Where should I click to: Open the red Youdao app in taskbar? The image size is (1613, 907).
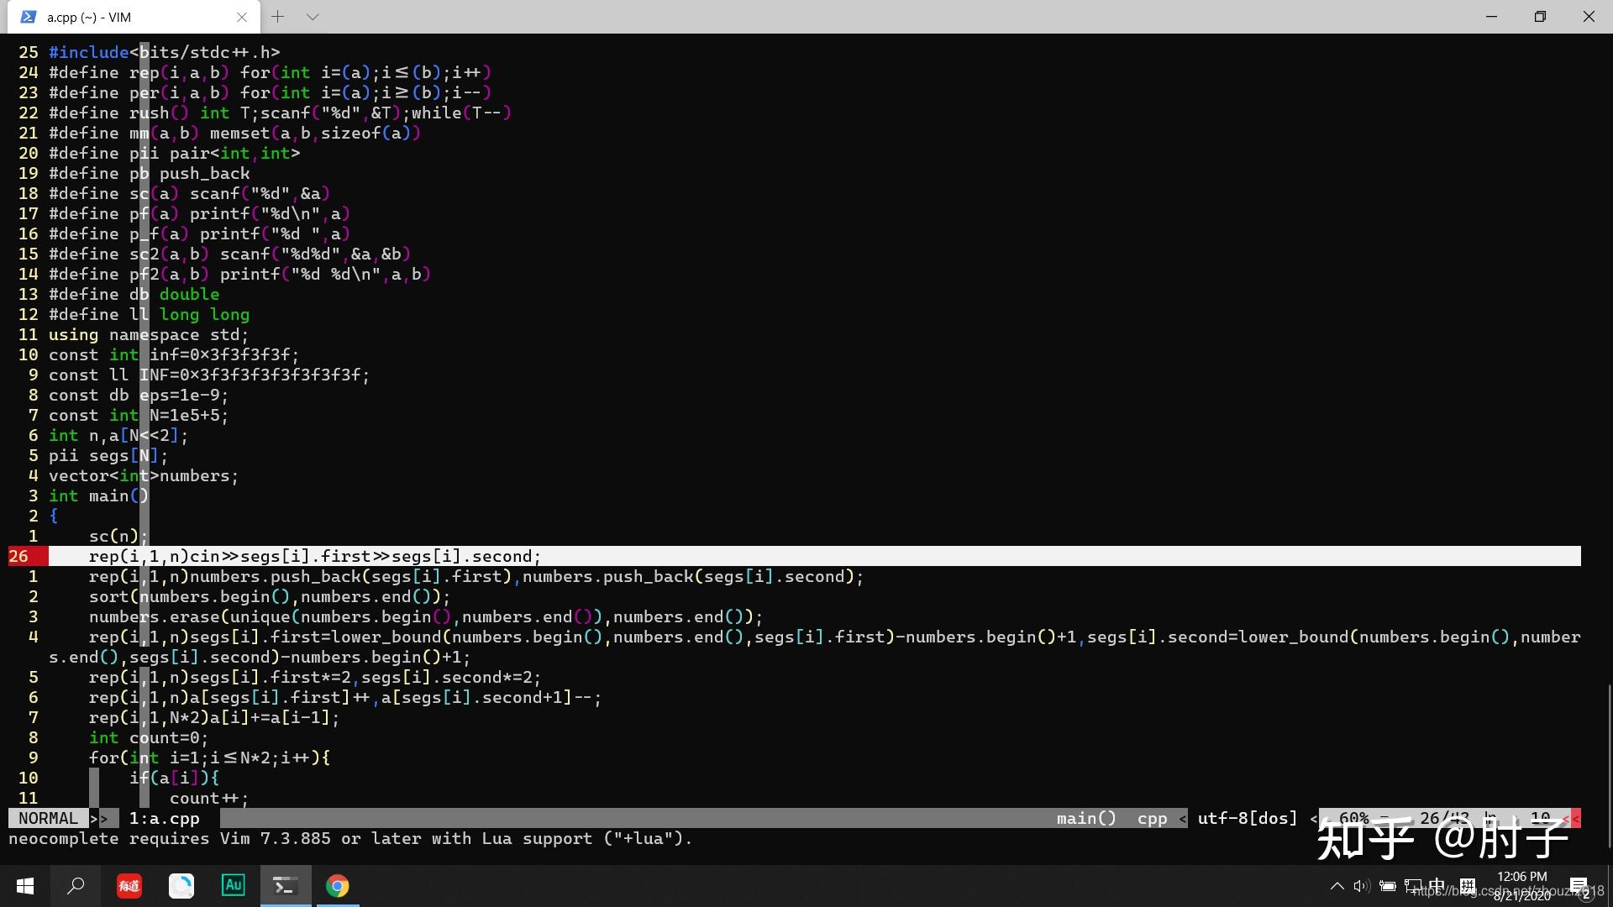(x=129, y=886)
